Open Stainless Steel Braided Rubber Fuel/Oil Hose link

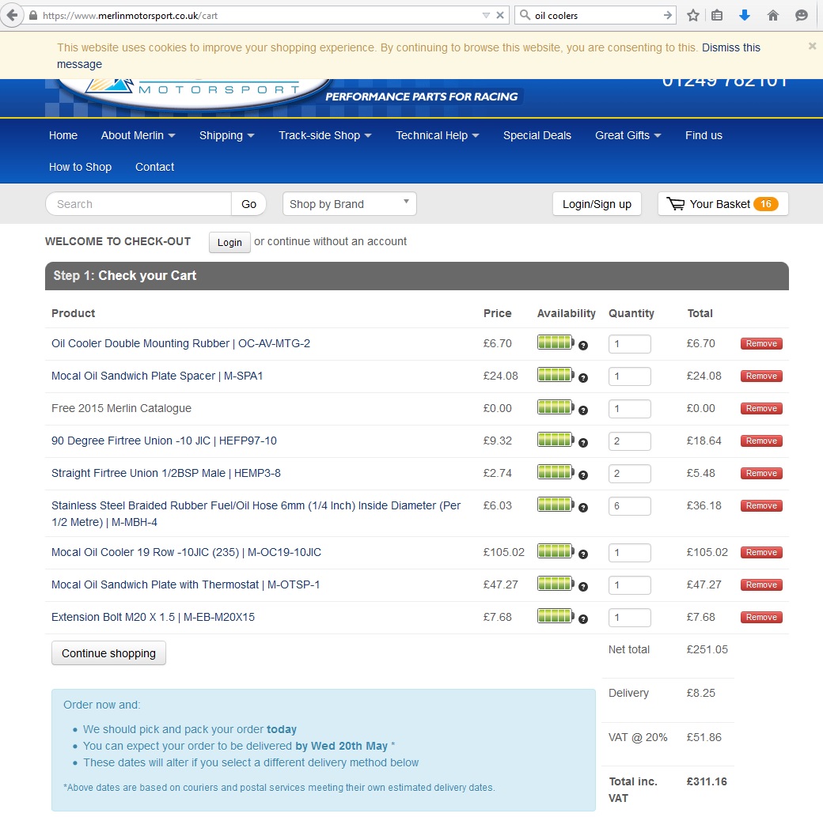[x=256, y=514]
